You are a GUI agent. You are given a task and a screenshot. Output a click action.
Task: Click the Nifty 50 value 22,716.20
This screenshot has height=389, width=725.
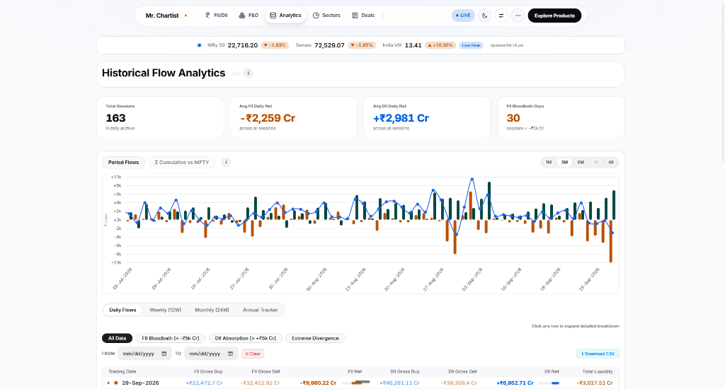pos(243,45)
